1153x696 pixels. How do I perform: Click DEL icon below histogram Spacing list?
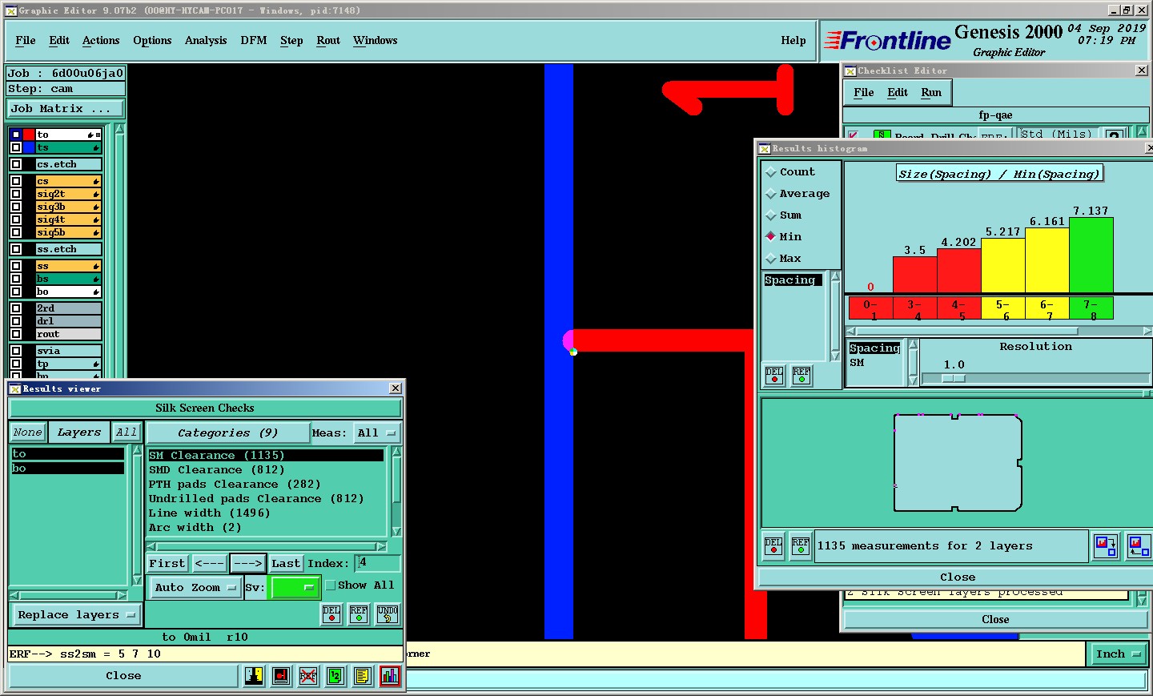point(774,376)
